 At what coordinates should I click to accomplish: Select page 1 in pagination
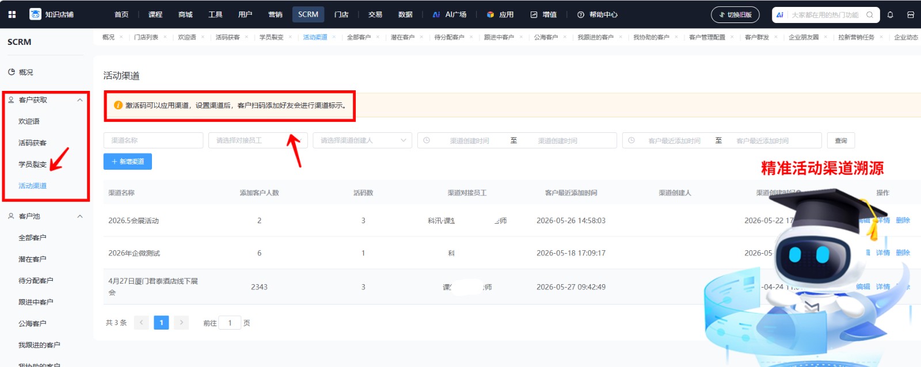coord(161,323)
